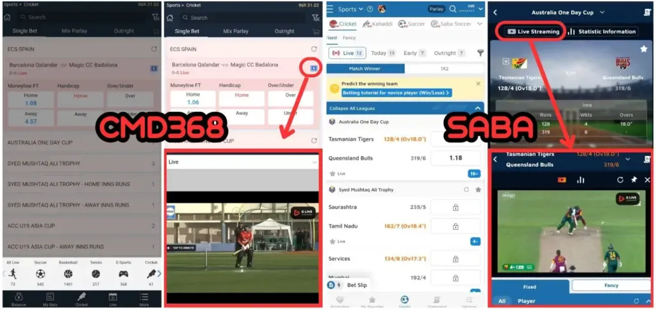Screen dimensions: 656x310
Task: Refresh ECS SPAIN in CMD368 live-video screen
Action: pyautogui.click(x=314, y=49)
